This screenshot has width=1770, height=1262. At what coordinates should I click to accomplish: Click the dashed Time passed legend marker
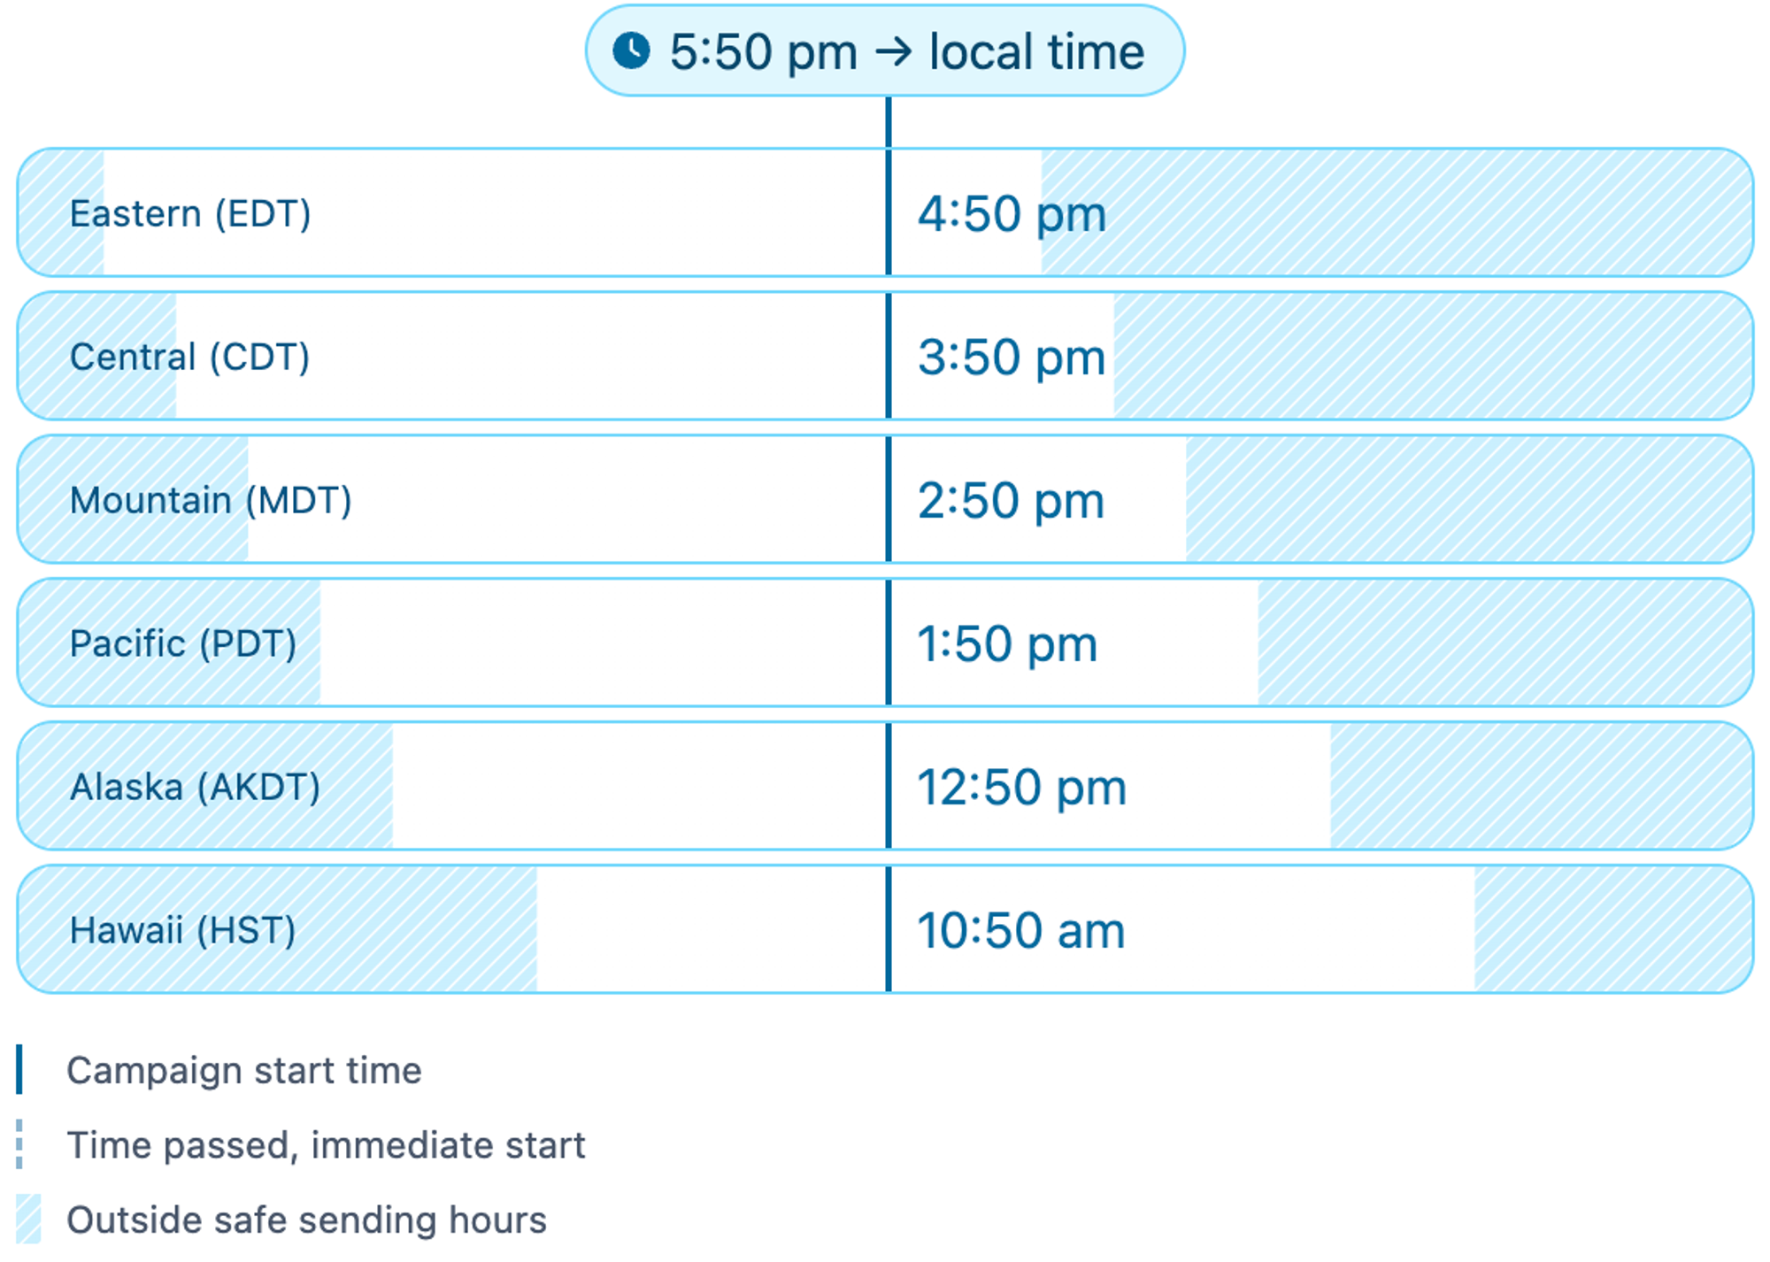click(x=19, y=1143)
